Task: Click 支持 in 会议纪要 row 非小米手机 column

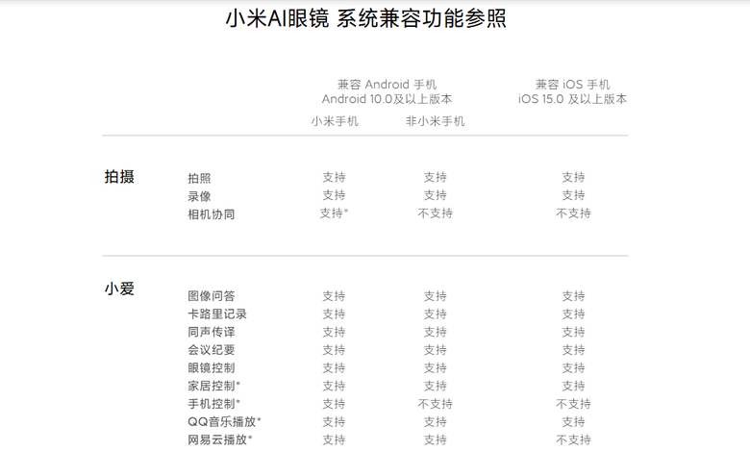Action: (x=435, y=350)
